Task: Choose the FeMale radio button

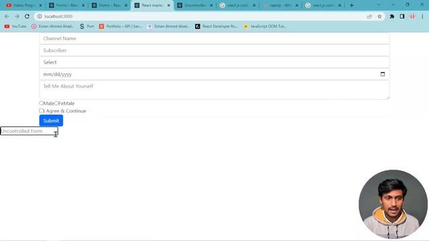Action: [x=56, y=103]
